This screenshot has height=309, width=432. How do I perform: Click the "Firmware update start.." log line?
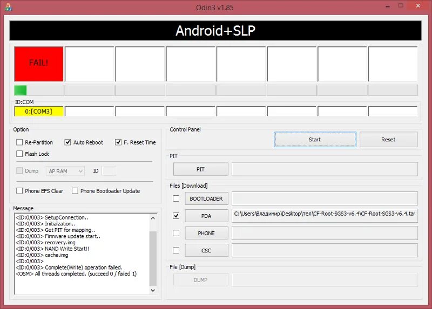pyautogui.click(x=58, y=236)
